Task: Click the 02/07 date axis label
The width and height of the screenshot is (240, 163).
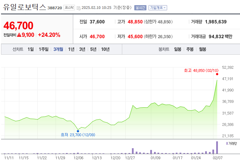Action: 218,158
